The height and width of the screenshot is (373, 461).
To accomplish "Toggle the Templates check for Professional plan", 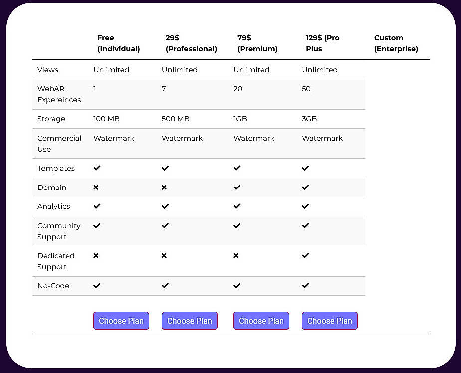I will [164, 168].
